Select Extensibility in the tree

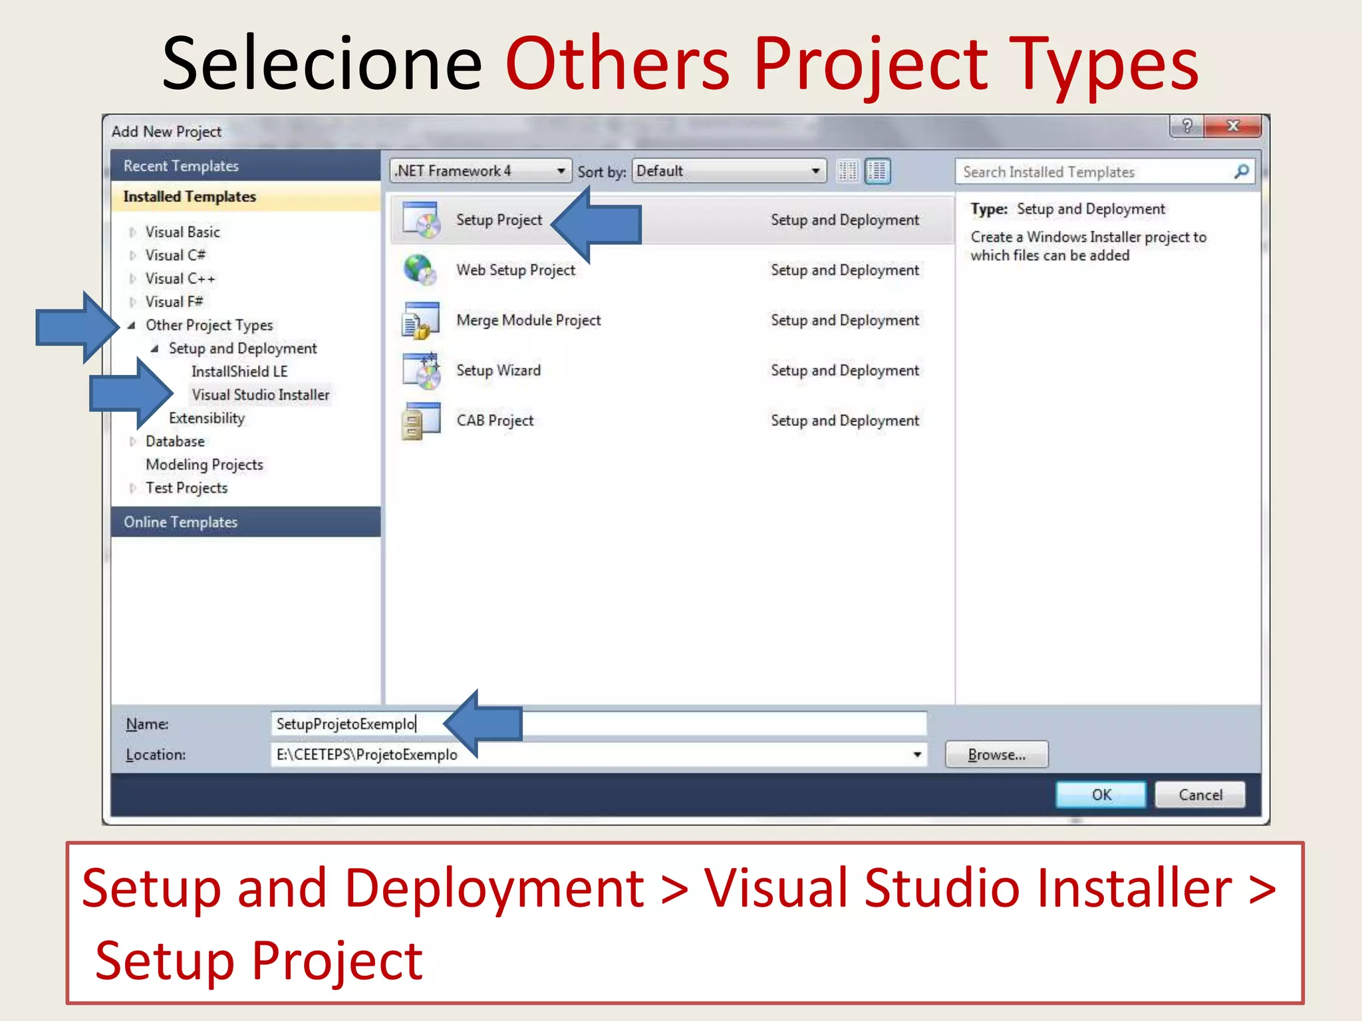(x=206, y=418)
